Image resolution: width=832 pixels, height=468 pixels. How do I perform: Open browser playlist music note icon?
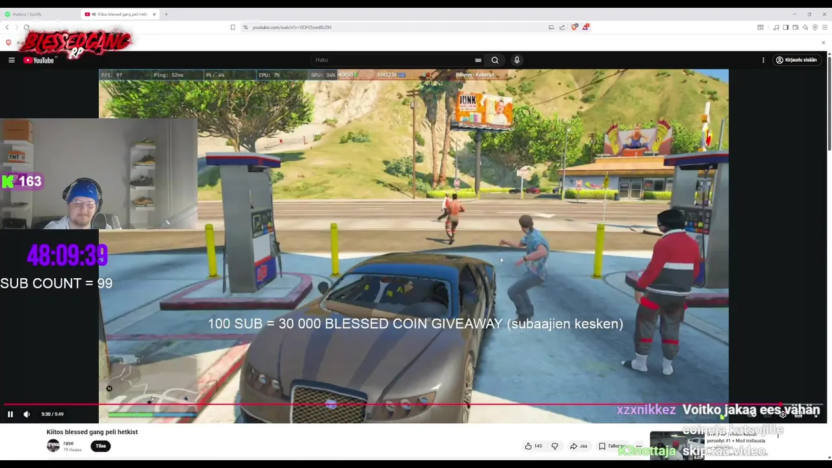click(776, 27)
